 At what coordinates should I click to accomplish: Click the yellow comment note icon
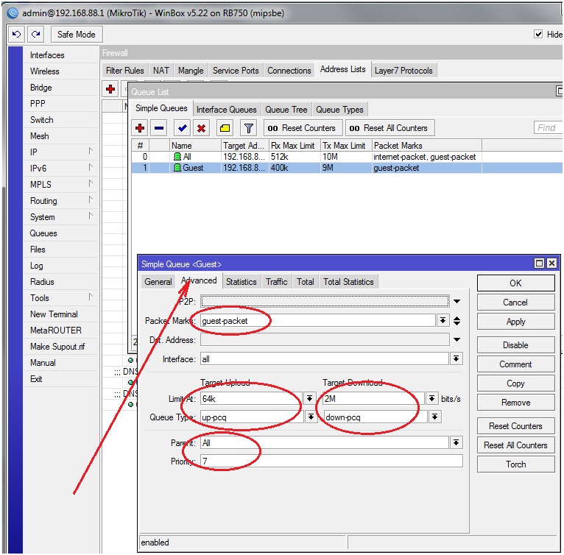click(x=225, y=128)
